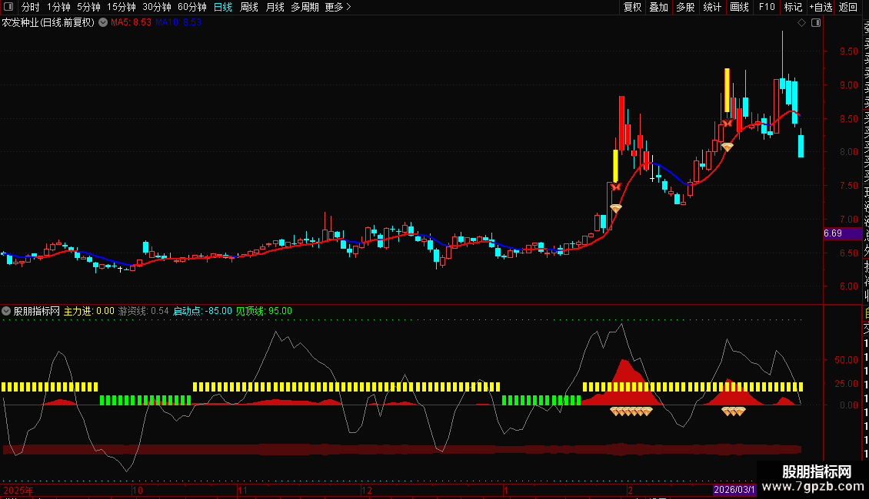Screen dimensions: 869x499
Task: Click the 游资线: 0.54 label
Action: 143,311
